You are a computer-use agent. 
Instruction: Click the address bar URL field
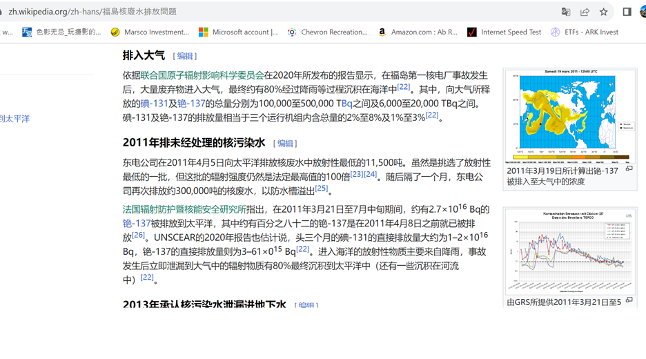coord(276,12)
